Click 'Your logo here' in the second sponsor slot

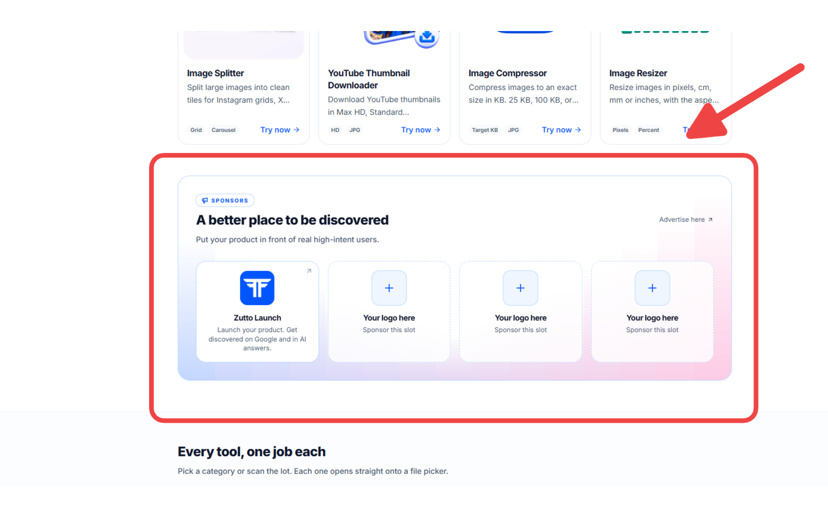389,318
